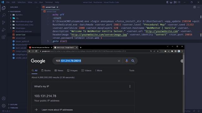The height and width of the screenshot is (113, 202).
Task: Reload the Chrome page
Action: [x=36, y=51]
